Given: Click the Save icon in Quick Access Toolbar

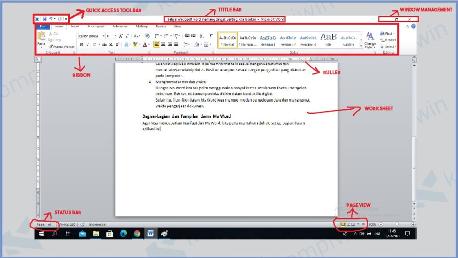Looking at the screenshot, I should 45,19.
